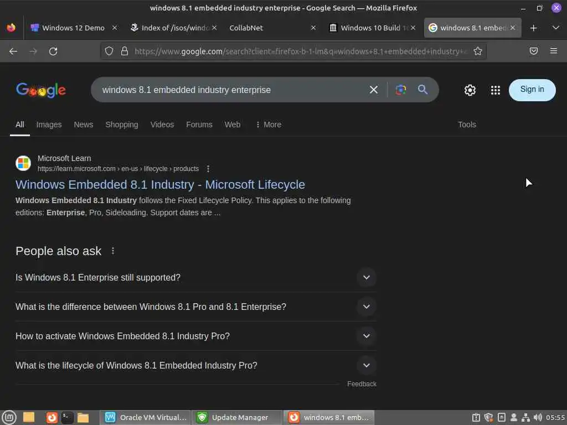This screenshot has width=567, height=425.
Task: Switch to the Update Manager window
Action: click(237, 417)
